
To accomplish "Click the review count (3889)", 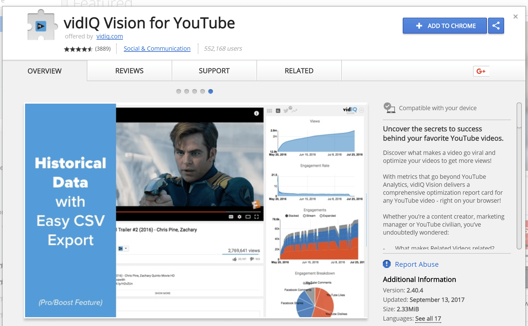I will pos(103,49).
